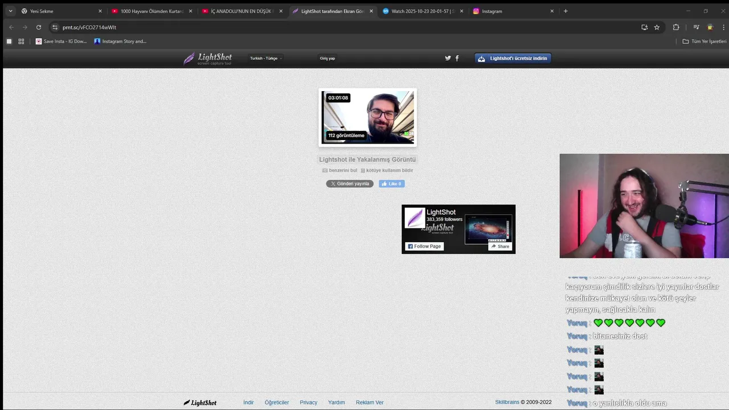Click Lightshot'ı ücretsiz indirin button
This screenshot has height=410, width=729.
(513, 58)
